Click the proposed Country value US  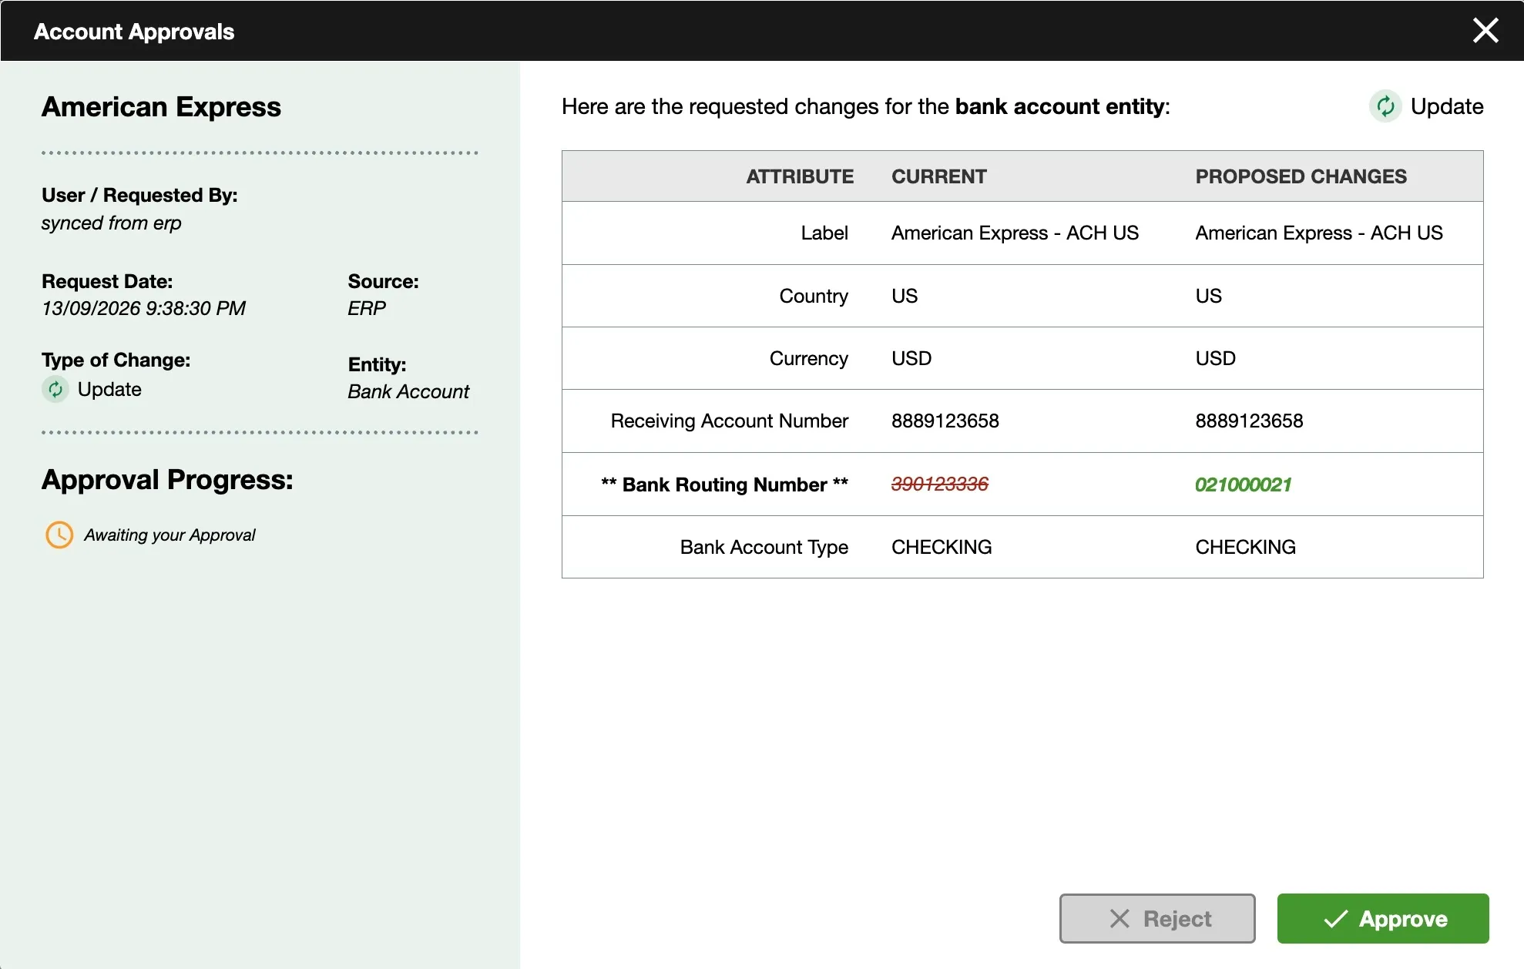click(1208, 296)
